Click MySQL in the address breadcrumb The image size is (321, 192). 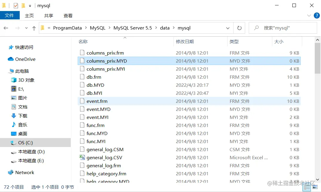(x=98, y=28)
